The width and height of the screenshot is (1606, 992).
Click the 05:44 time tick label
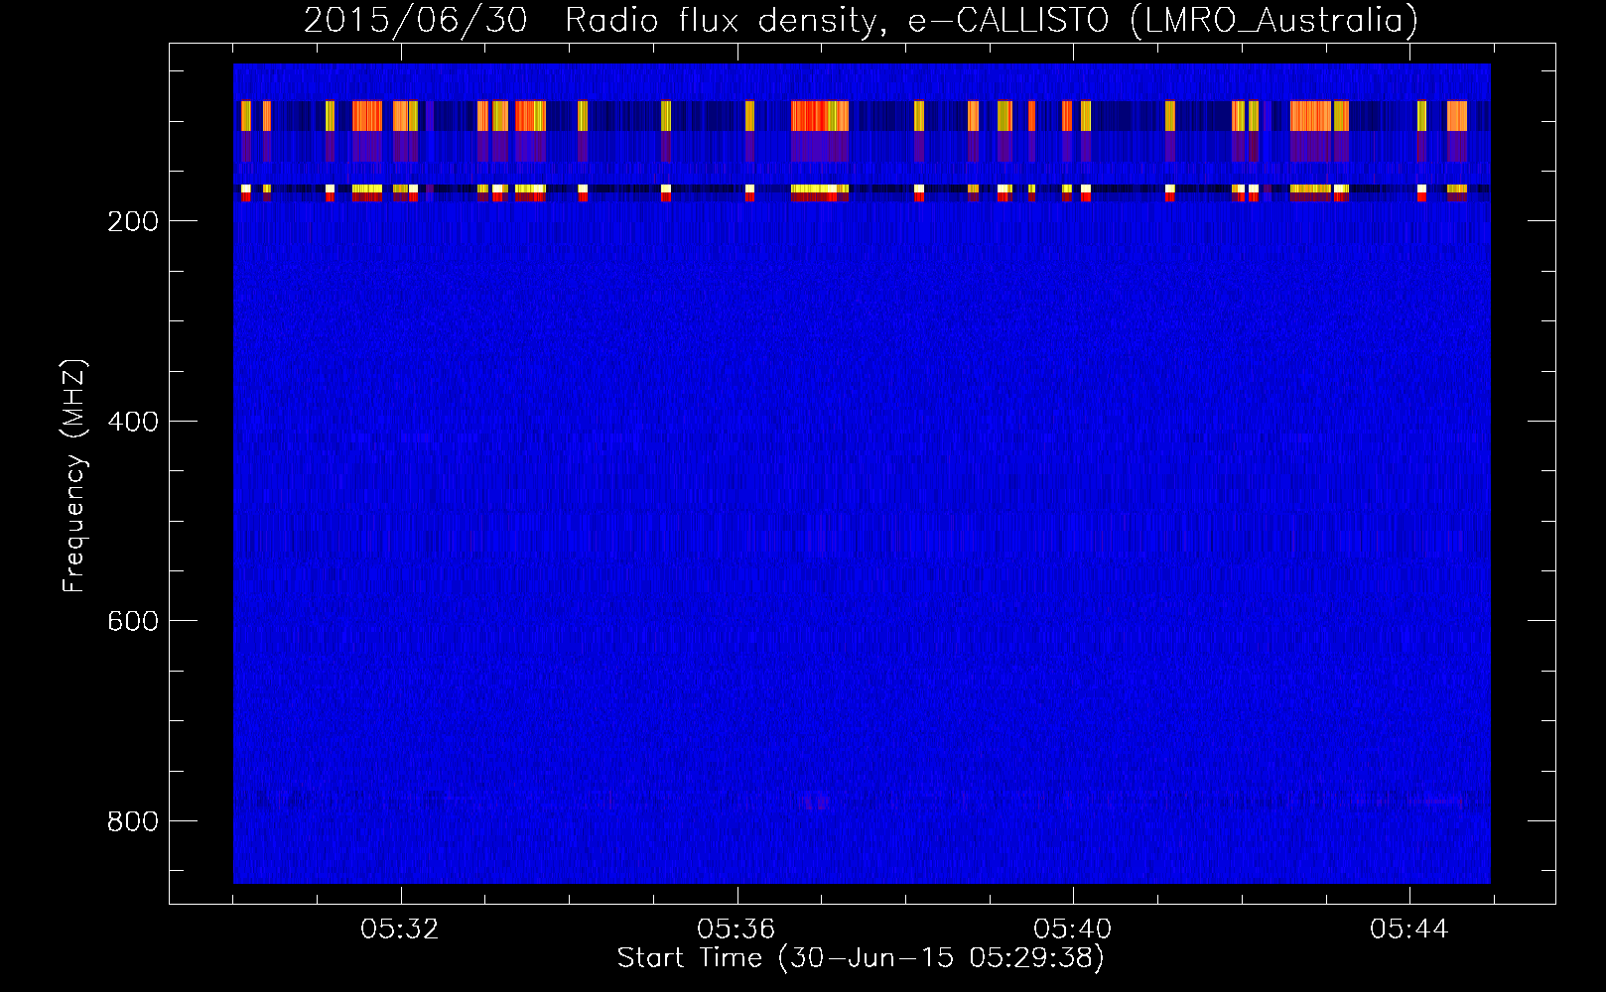click(1409, 930)
